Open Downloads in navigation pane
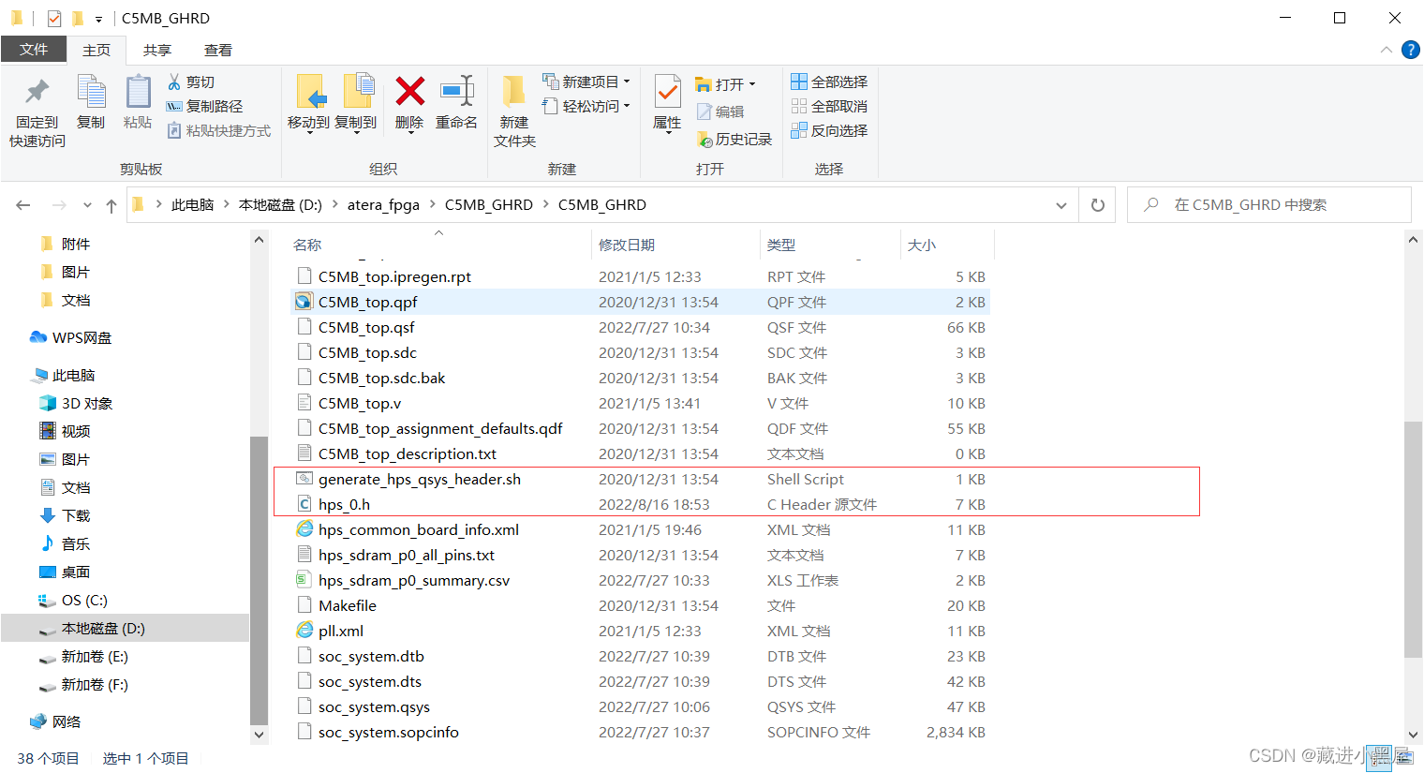 (66, 515)
